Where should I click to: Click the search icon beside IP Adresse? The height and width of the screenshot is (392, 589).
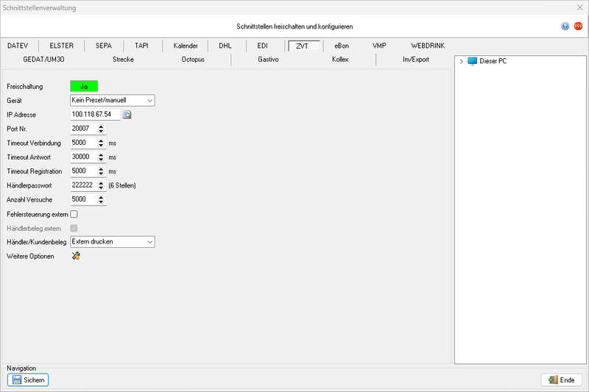click(127, 115)
